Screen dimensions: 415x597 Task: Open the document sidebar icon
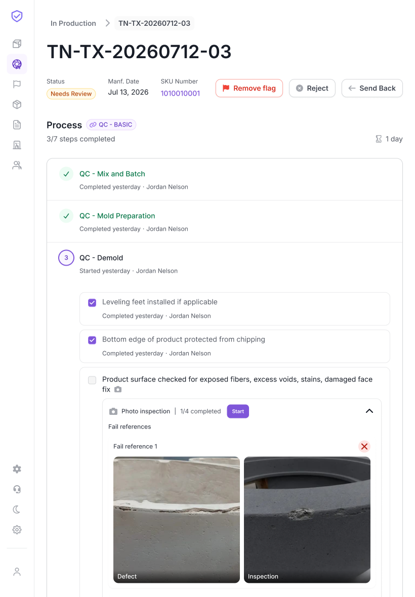click(x=17, y=124)
